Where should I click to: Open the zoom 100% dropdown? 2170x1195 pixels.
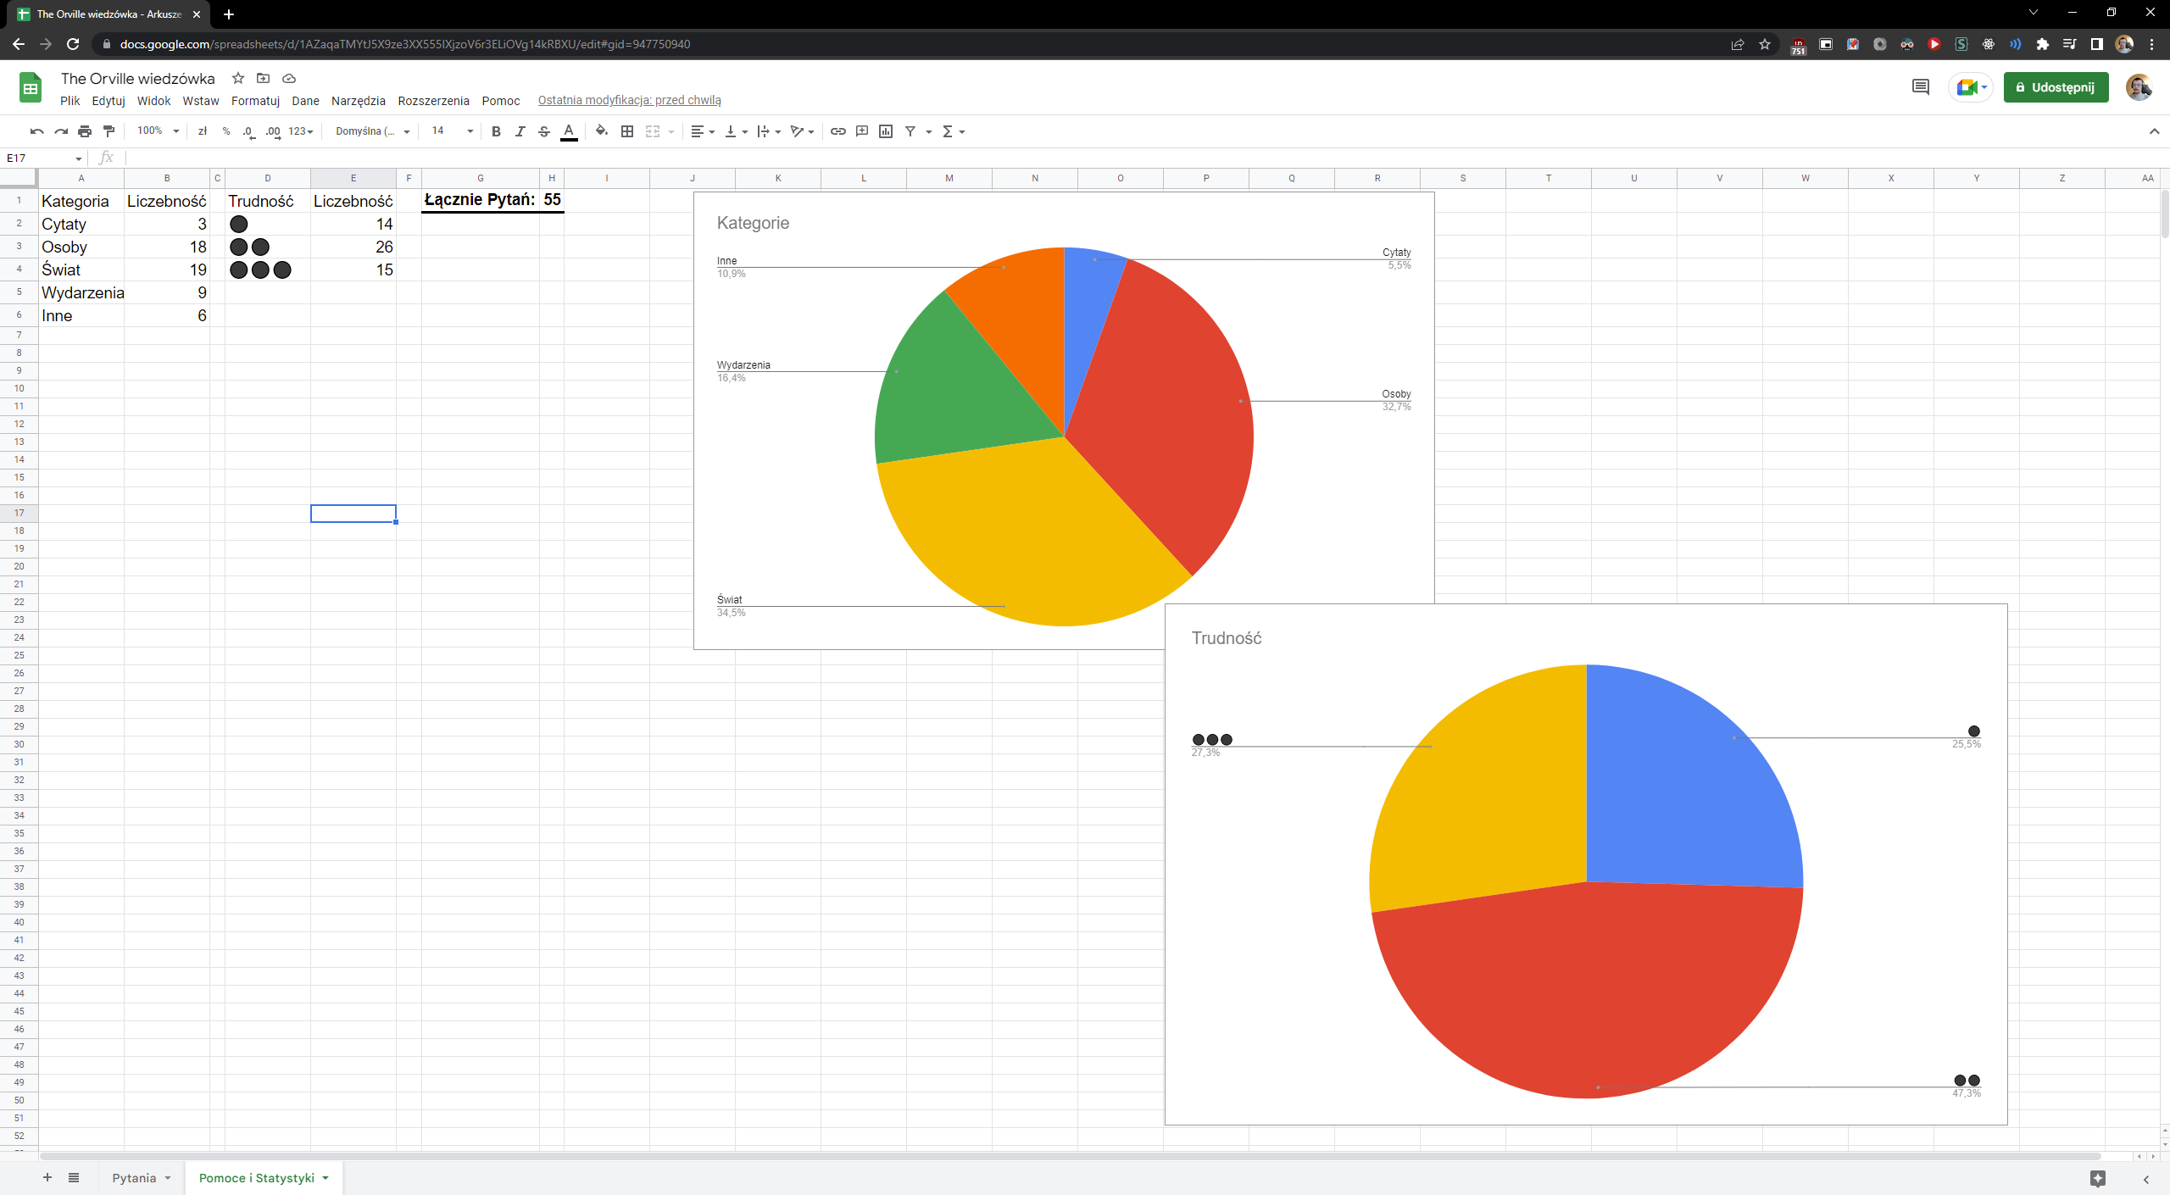click(x=159, y=131)
